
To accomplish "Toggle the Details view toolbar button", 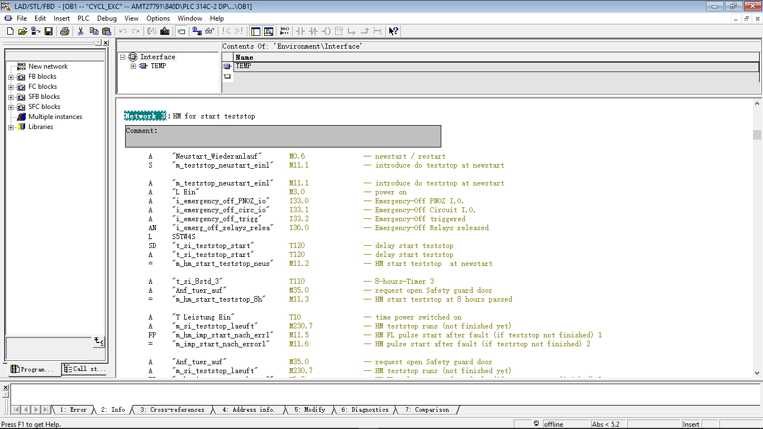I will click(x=268, y=31).
